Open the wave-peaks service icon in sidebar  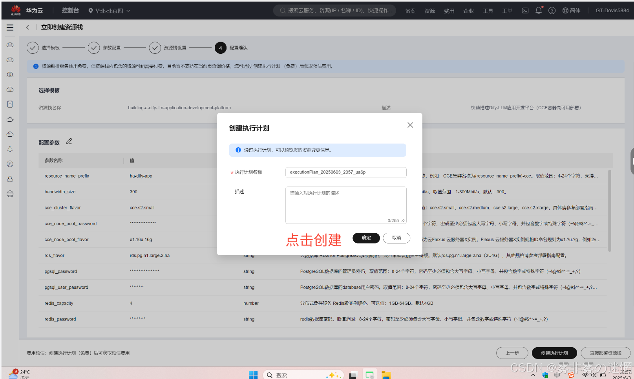(x=10, y=74)
